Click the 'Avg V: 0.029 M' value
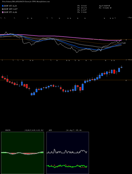This screenshot has height=174, width=132. click(x=104, y=6)
